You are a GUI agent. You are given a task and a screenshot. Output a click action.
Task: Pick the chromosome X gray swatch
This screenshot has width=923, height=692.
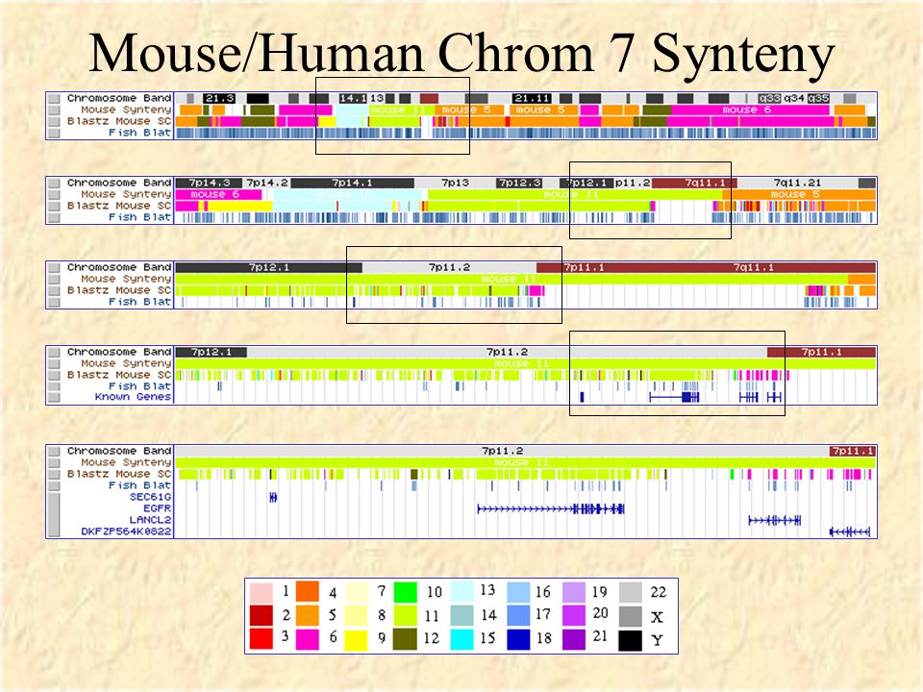click(x=631, y=616)
